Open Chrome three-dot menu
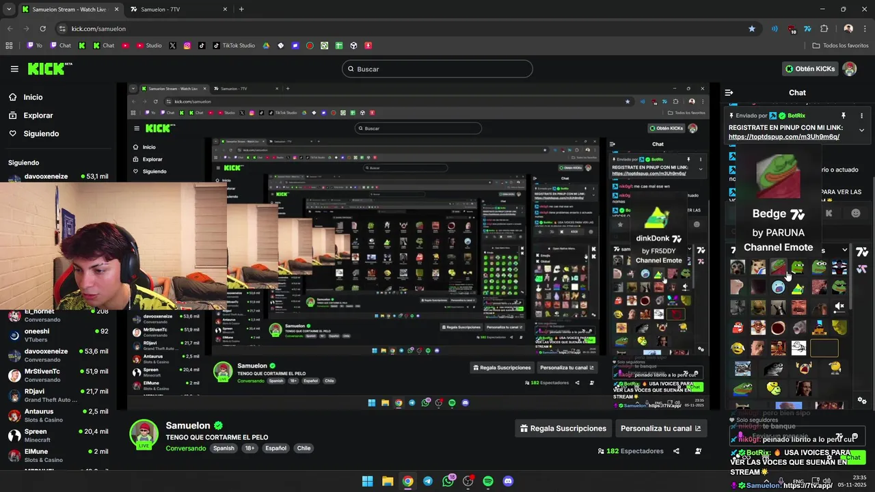The height and width of the screenshot is (492, 875). 865,29
